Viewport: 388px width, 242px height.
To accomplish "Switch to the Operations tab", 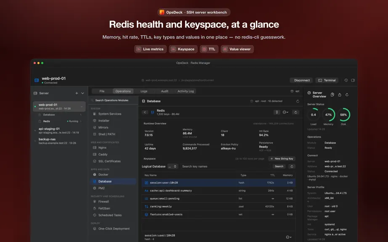I will point(123,91).
